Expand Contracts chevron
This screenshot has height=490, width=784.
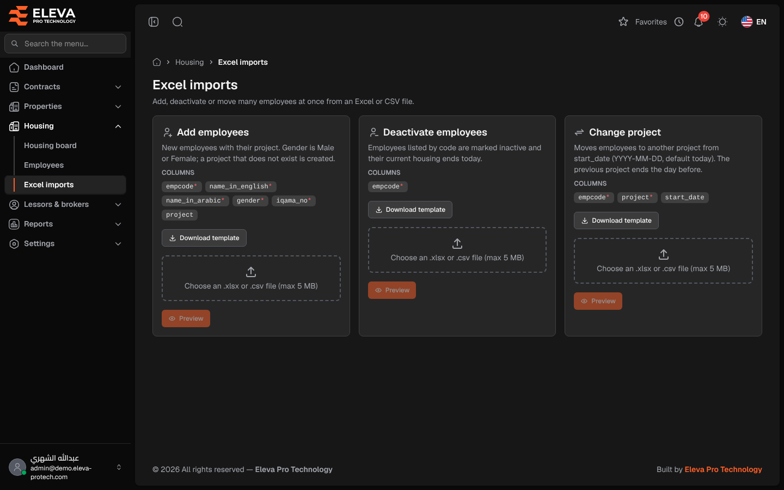(x=118, y=87)
